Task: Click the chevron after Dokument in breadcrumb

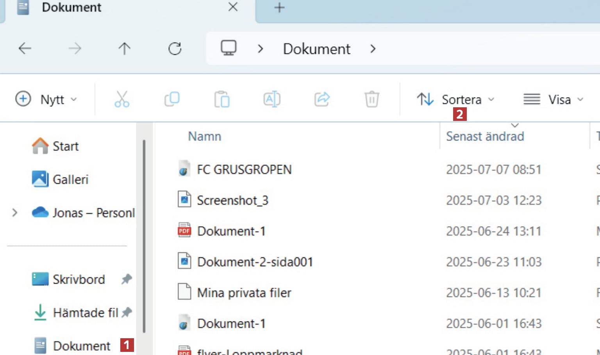Action: [x=373, y=49]
